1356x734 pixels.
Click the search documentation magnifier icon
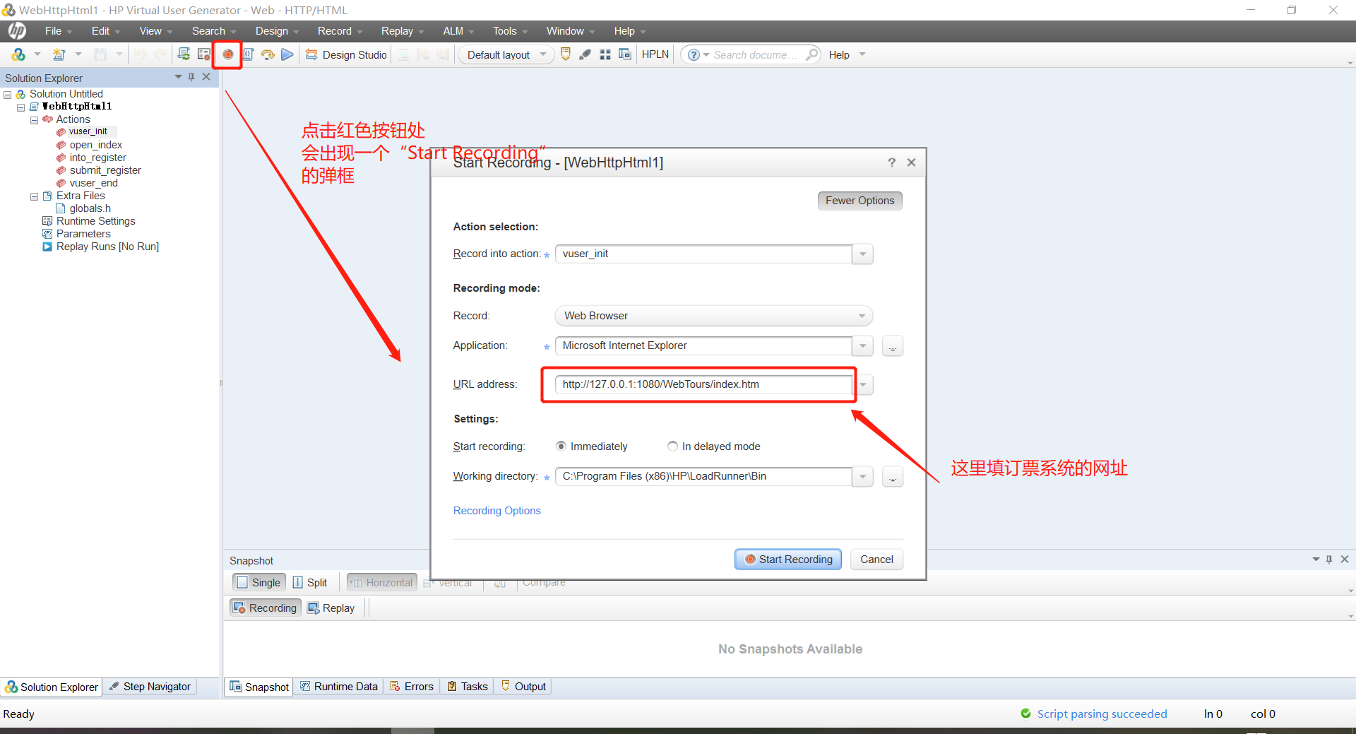(x=812, y=54)
